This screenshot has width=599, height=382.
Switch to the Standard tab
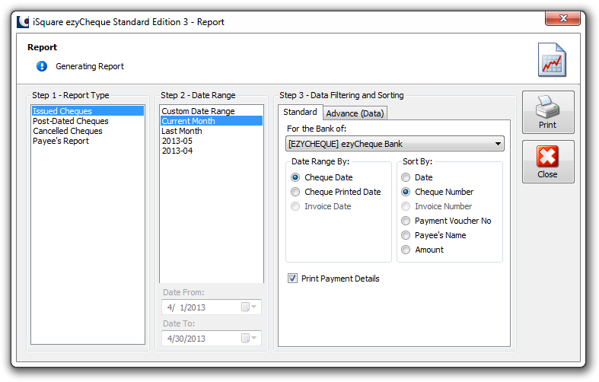pyautogui.click(x=301, y=112)
